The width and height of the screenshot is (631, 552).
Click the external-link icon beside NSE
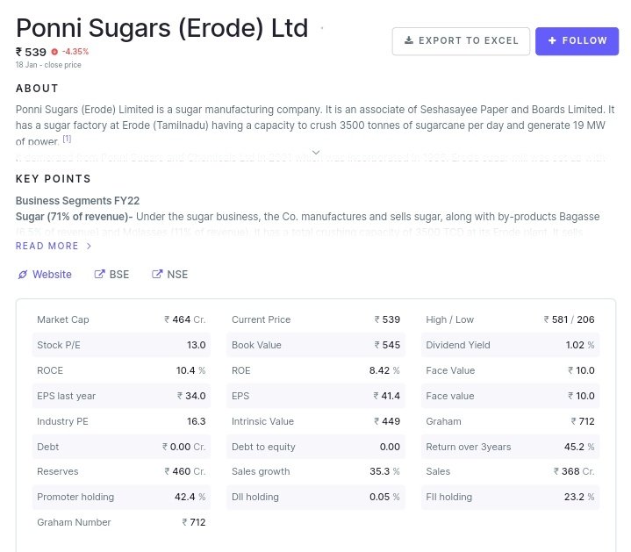(x=157, y=275)
